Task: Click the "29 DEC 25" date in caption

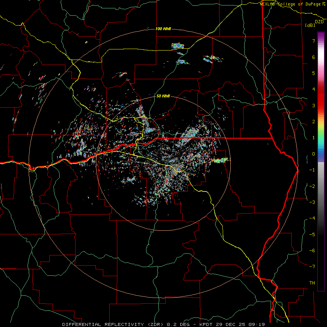Action: tap(230, 324)
